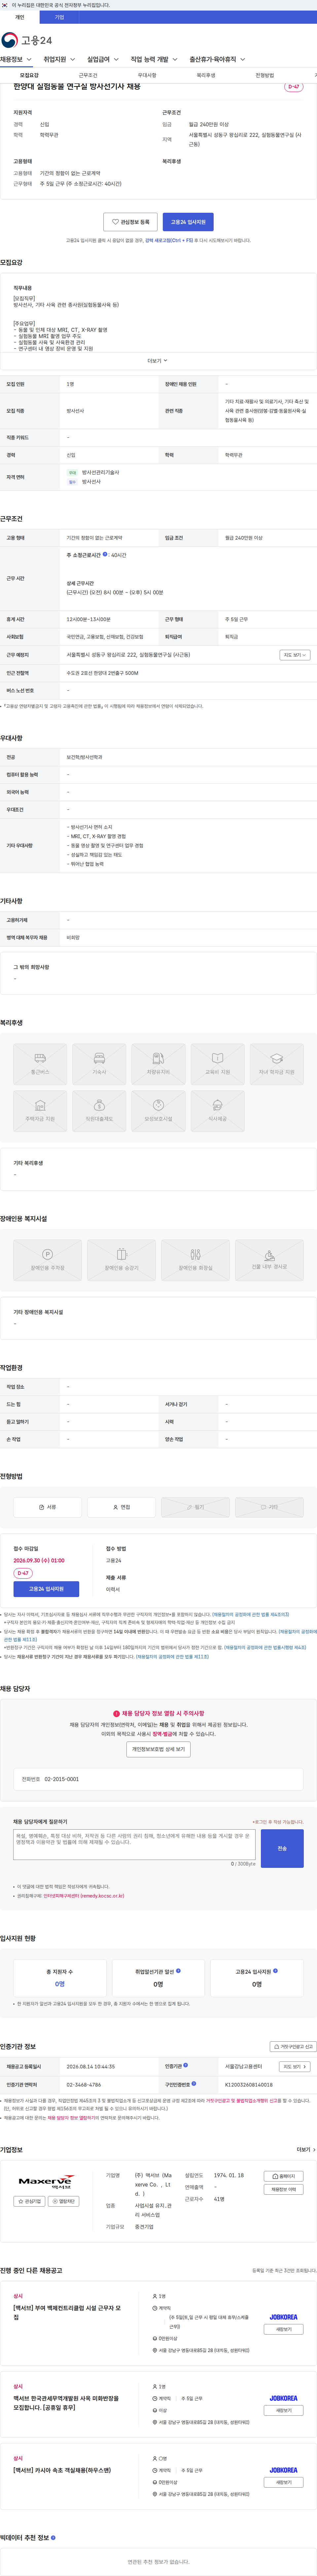
Task: Click the 장애인용 주차장 icon
Action: point(47,1260)
